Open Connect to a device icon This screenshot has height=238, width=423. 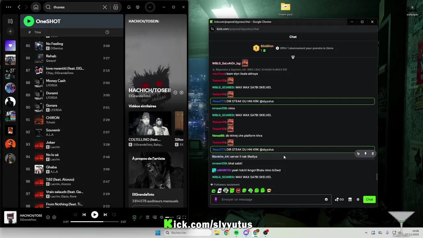155,217
